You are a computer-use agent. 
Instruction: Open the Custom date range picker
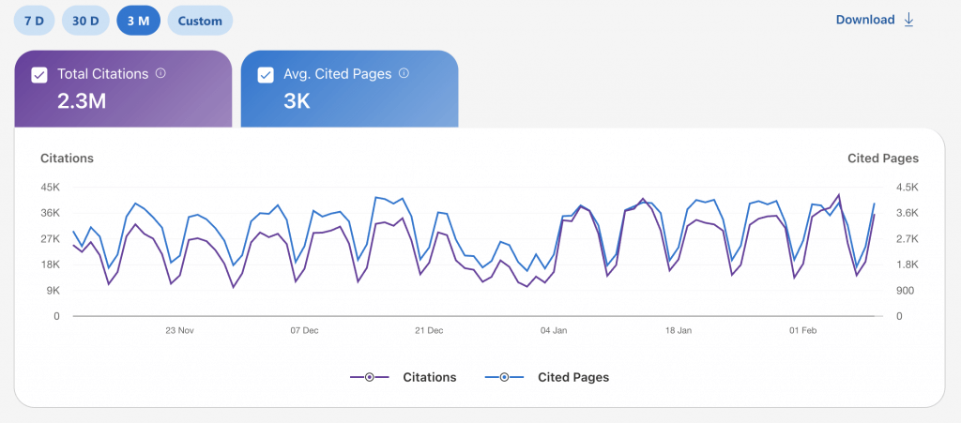(x=200, y=21)
